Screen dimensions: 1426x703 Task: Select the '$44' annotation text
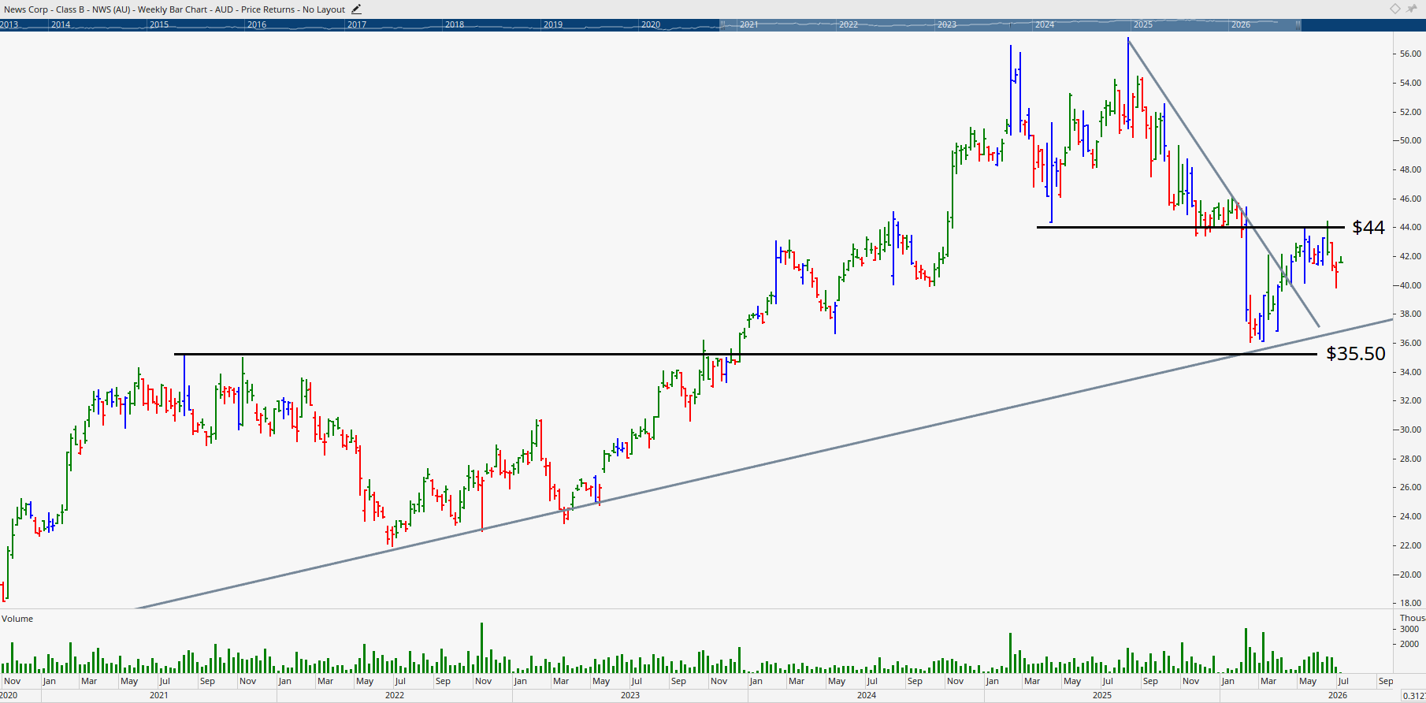point(1368,228)
